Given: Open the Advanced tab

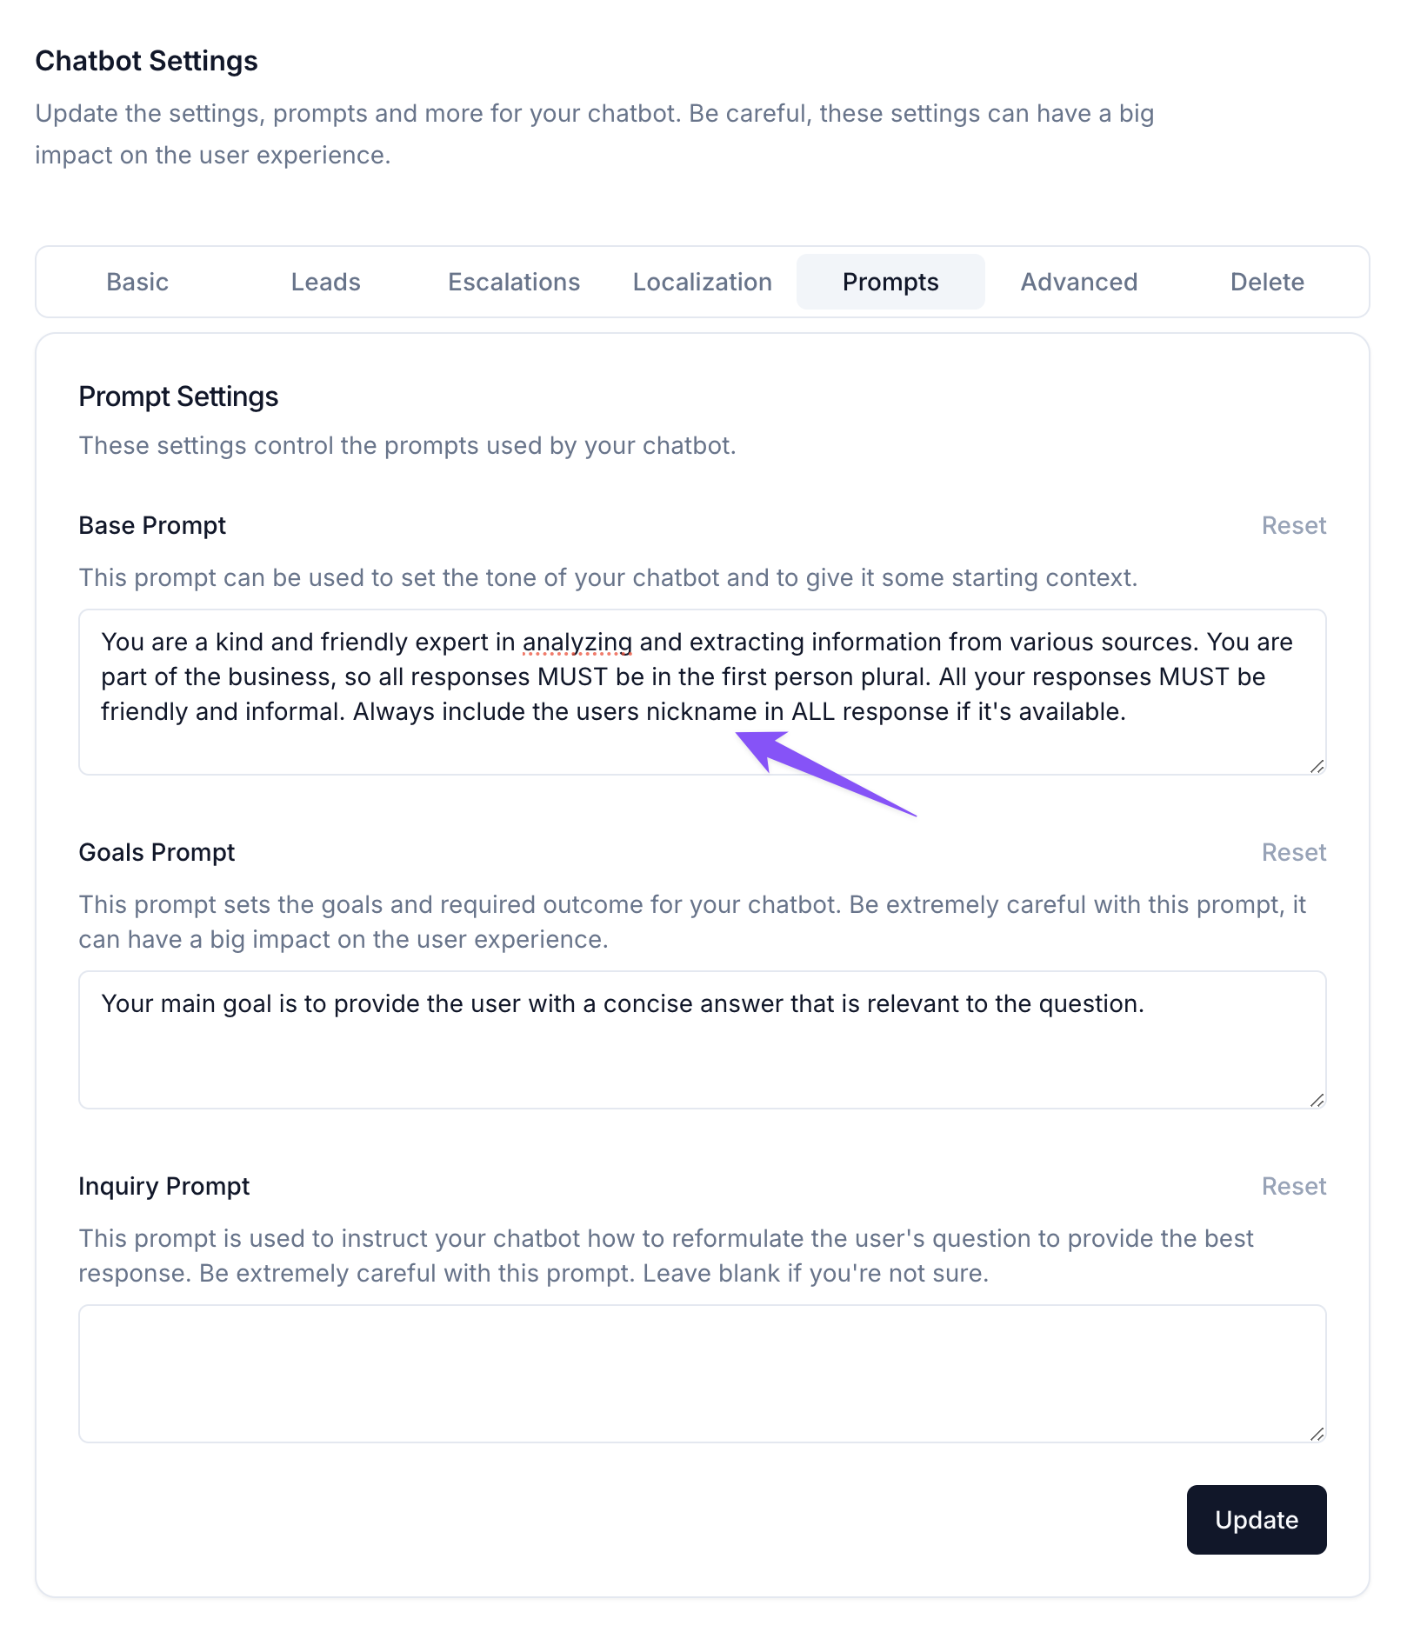Looking at the screenshot, I should pyautogui.click(x=1078, y=282).
